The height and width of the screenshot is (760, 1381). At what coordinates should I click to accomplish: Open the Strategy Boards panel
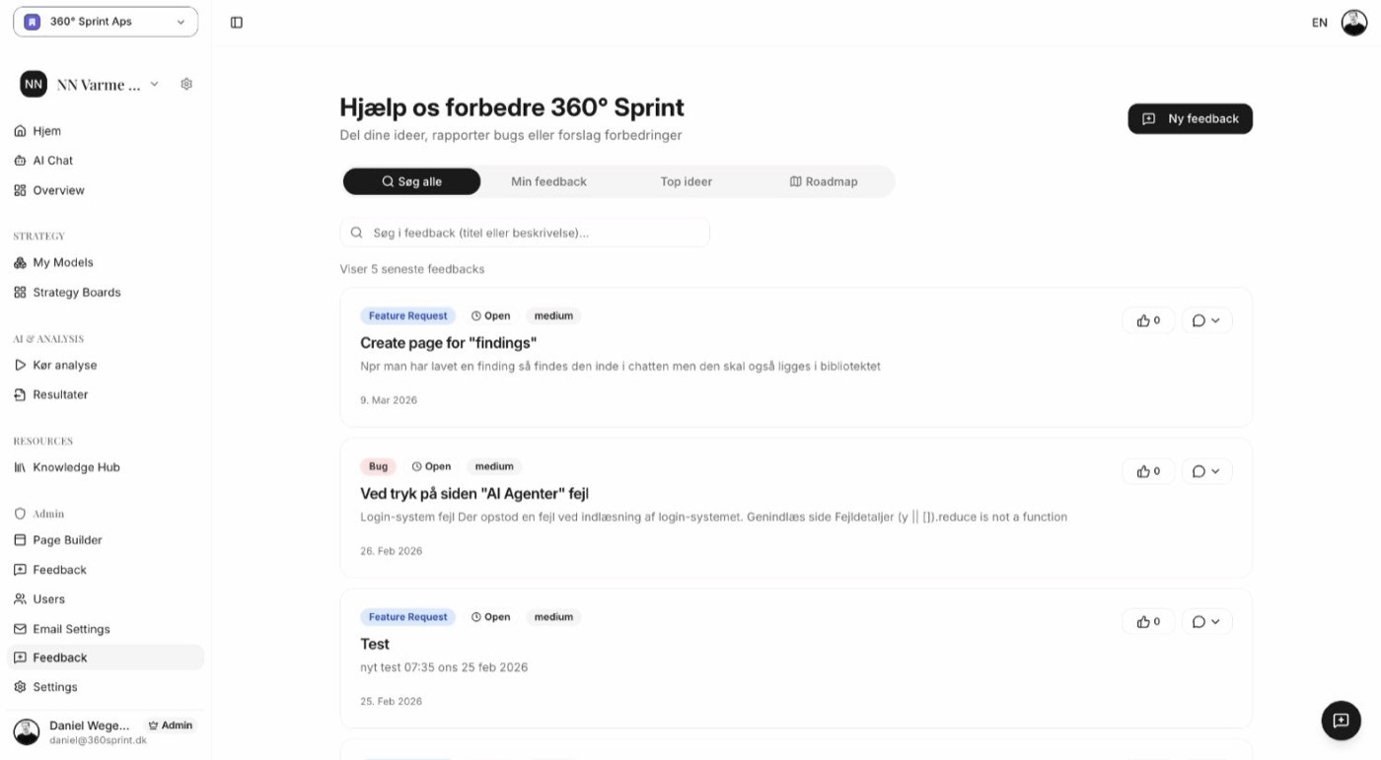pyautogui.click(x=76, y=292)
